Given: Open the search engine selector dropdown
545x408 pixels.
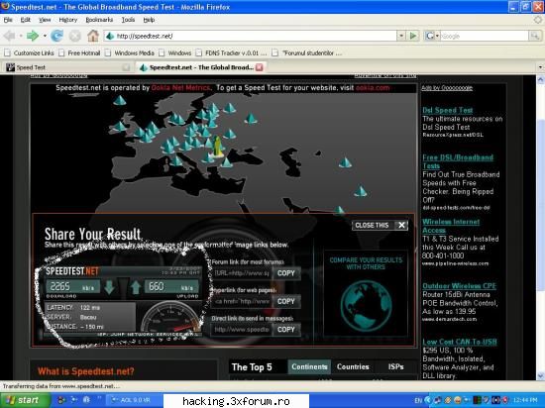Looking at the screenshot, I should 432,36.
